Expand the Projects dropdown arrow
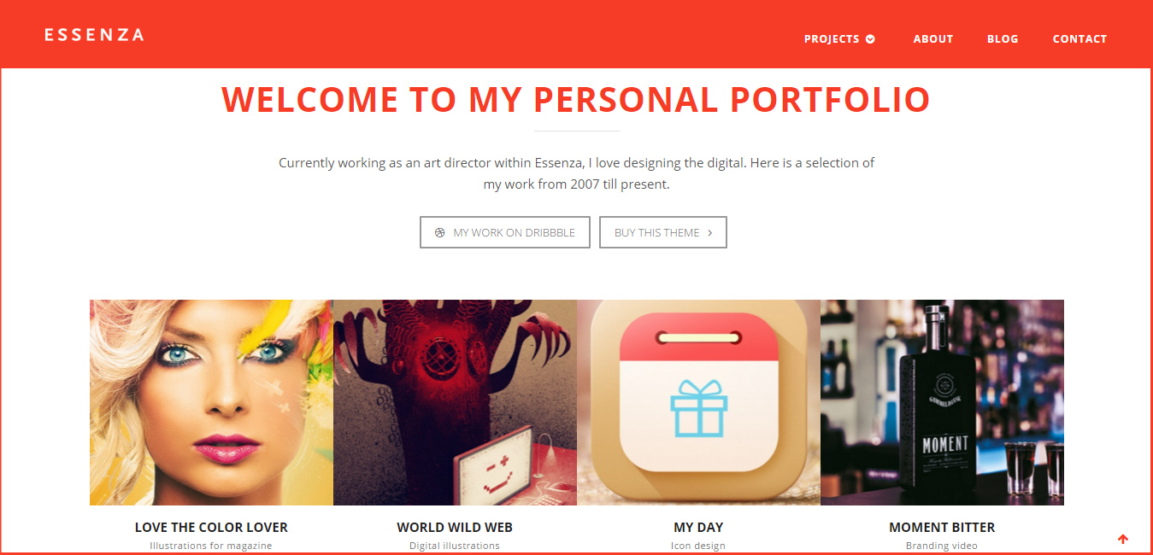The width and height of the screenshot is (1153, 555). point(870,38)
